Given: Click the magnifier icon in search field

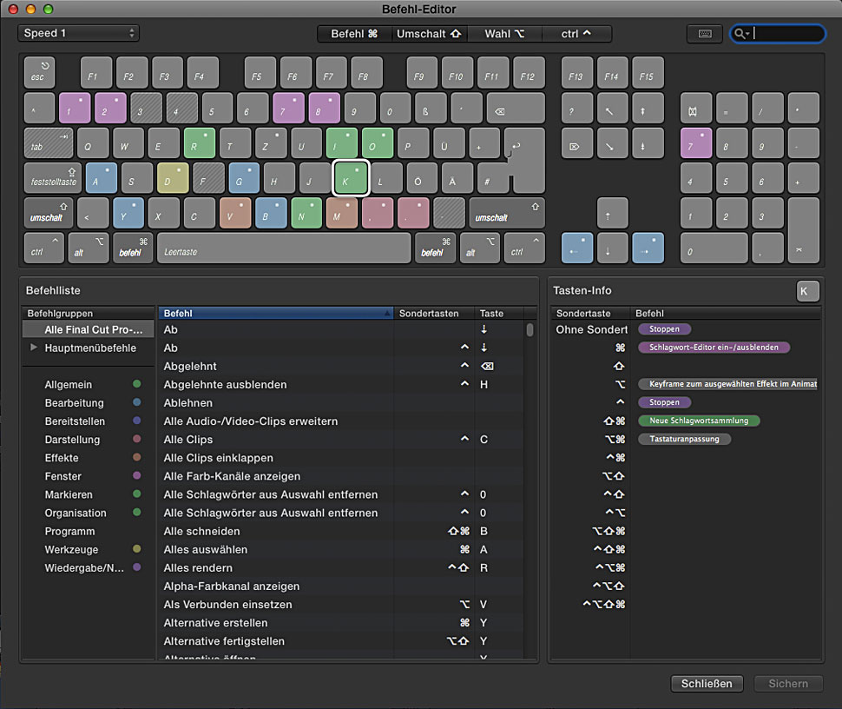Looking at the screenshot, I should click(741, 34).
